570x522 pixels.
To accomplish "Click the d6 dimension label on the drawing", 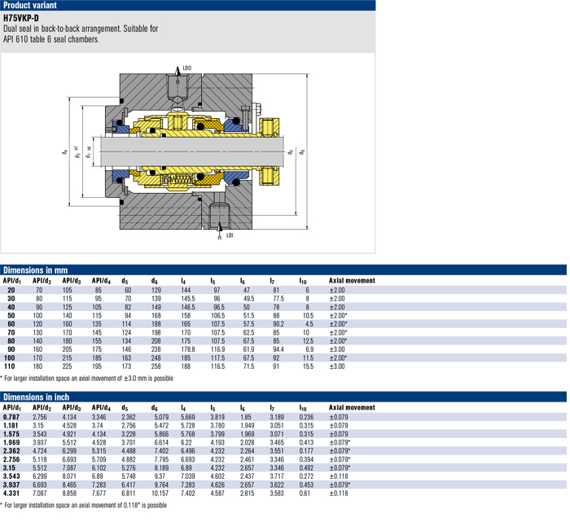I will [x=301, y=151].
